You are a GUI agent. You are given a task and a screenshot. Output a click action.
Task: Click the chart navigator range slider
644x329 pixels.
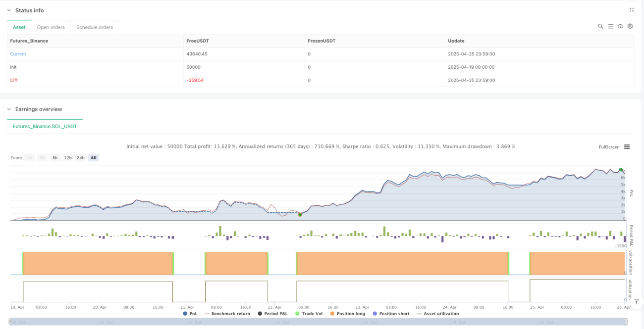coord(319,322)
